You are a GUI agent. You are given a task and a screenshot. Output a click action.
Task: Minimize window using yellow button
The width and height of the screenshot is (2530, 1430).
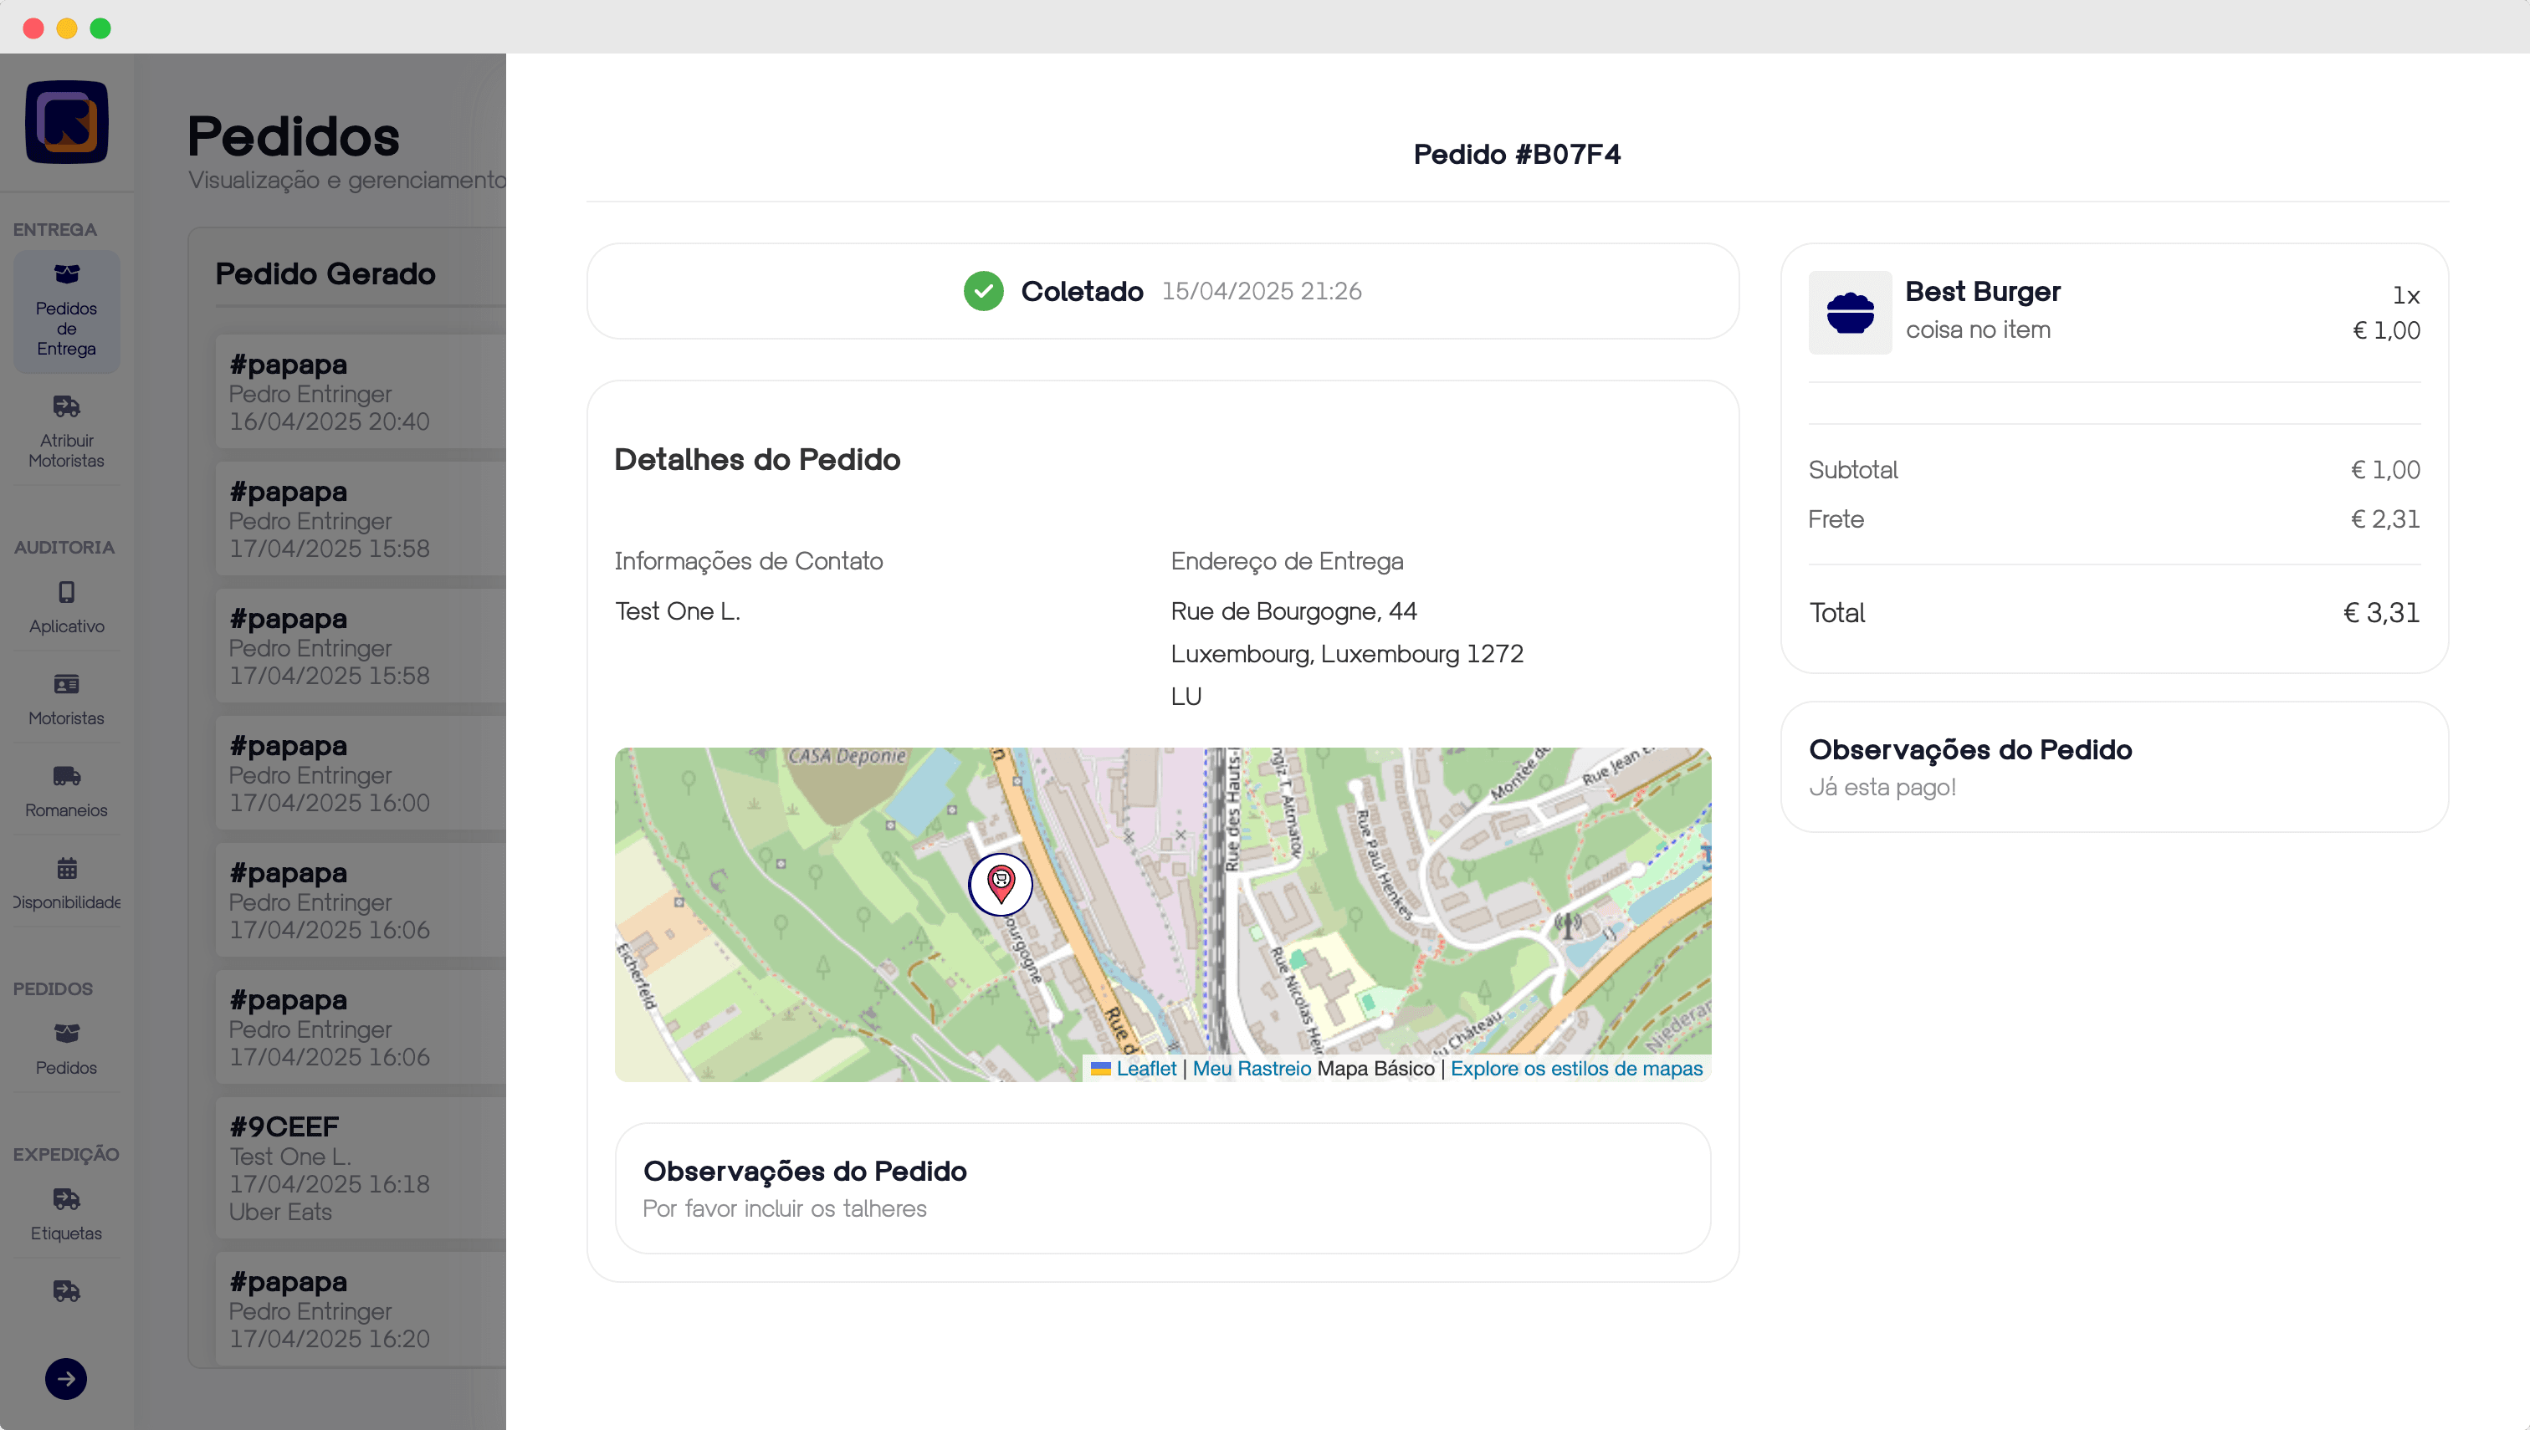67,28
